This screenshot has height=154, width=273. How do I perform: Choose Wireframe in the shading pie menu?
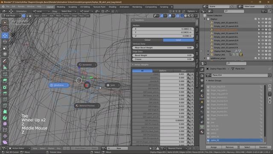(x=59, y=85)
